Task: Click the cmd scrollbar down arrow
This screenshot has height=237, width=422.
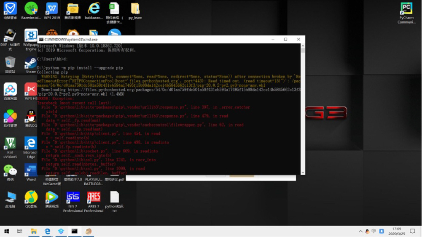Action: [303, 173]
